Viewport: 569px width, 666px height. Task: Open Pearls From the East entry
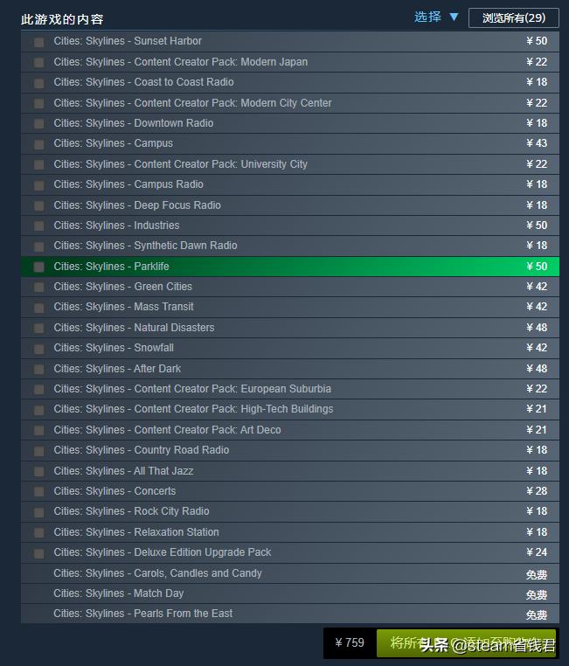290,614
